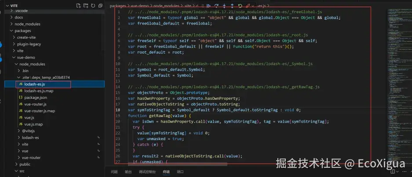
Task: Open the 调试控制台 panel tab
Action: [x=147, y=172]
